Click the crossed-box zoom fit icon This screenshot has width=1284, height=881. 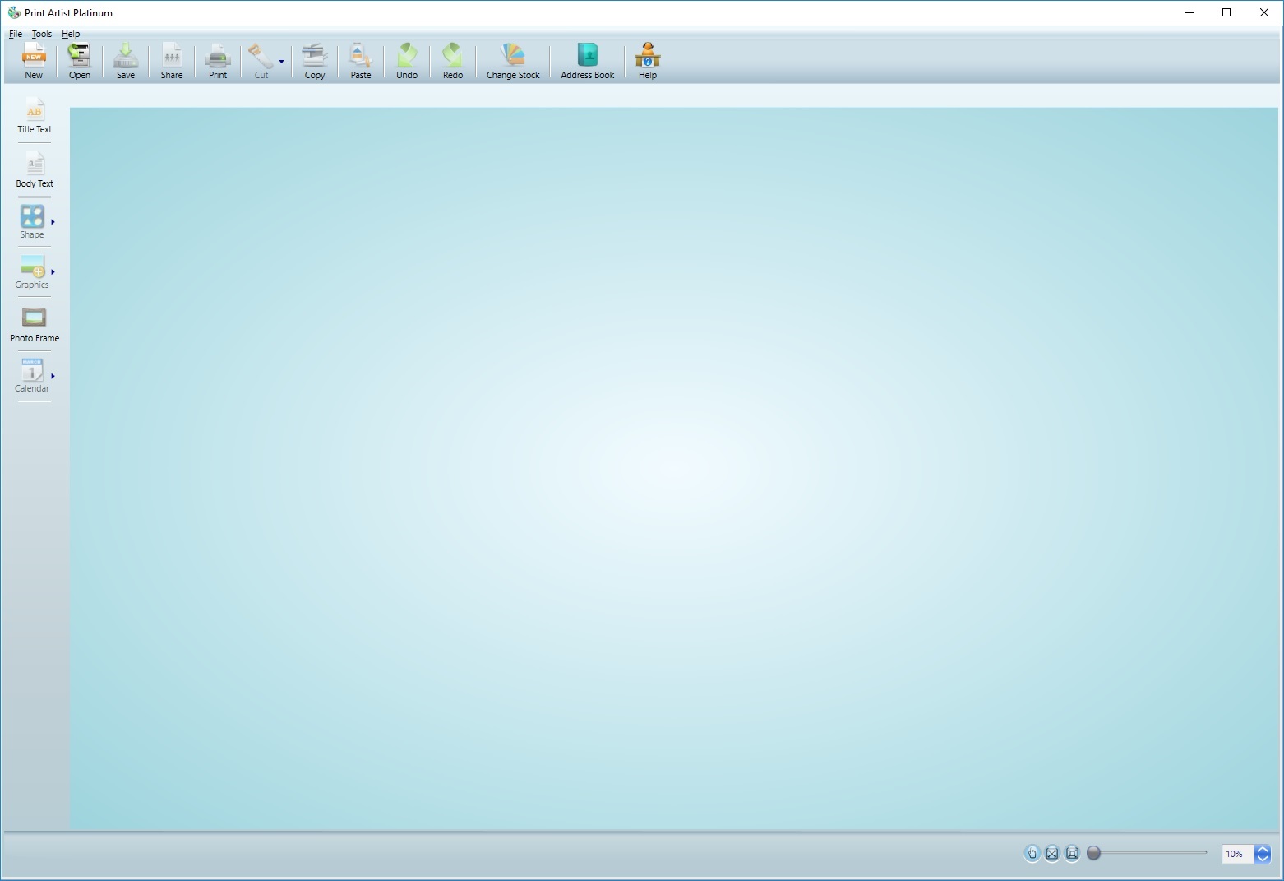(x=1052, y=854)
